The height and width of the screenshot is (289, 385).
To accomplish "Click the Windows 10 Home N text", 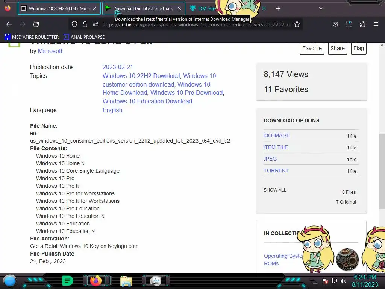I will [x=60, y=163].
